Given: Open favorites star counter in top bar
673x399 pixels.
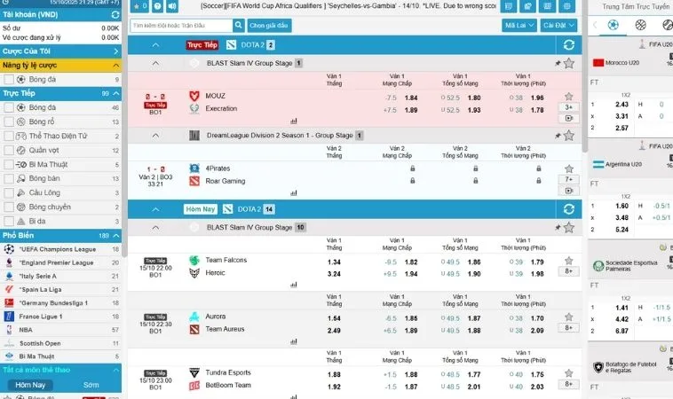Looking at the screenshot, I should coord(139,6).
